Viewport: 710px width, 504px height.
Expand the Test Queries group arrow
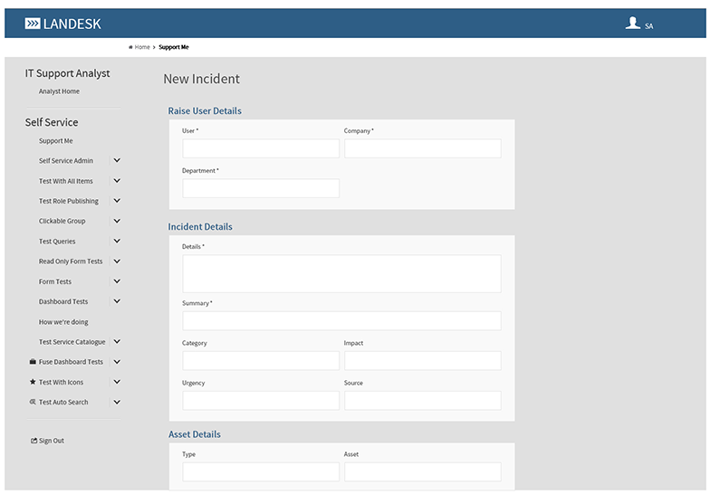point(117,242)
